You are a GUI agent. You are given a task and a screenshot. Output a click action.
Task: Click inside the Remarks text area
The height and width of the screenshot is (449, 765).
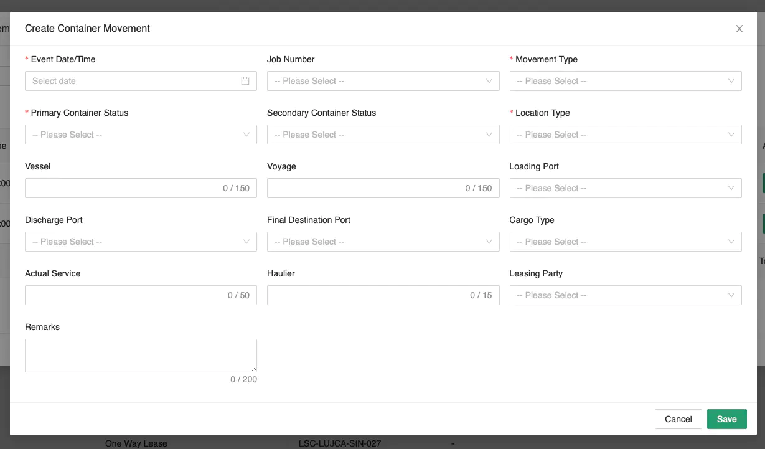coord(141,355)
